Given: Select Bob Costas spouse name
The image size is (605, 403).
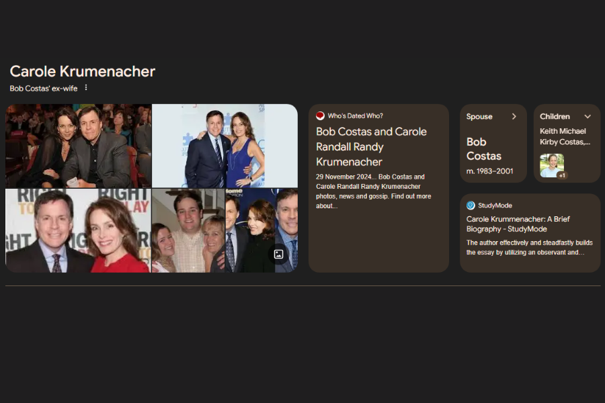Looking at the screenshot, I should click(x=484, y=149).
